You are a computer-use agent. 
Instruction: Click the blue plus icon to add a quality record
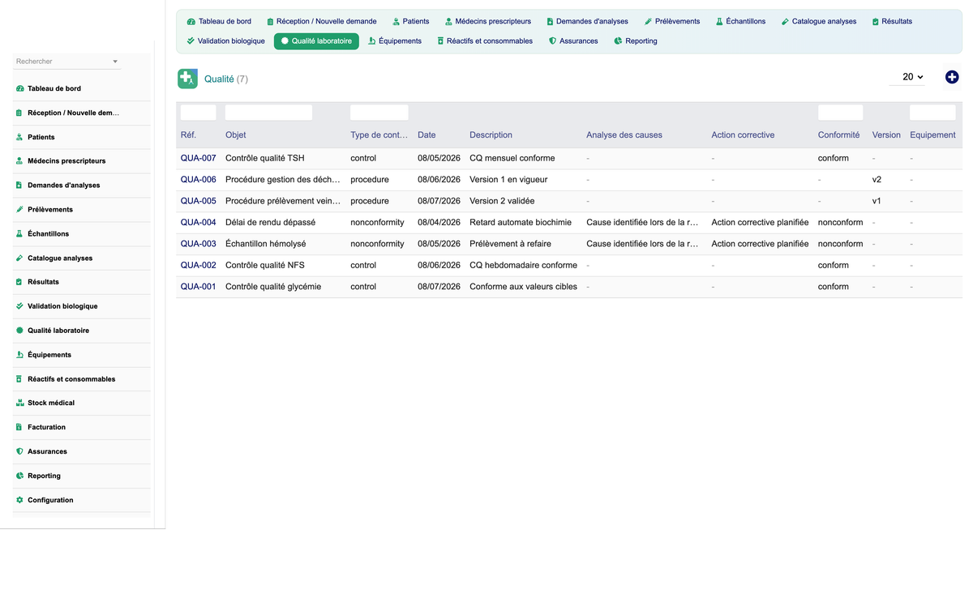coord(952,77)
